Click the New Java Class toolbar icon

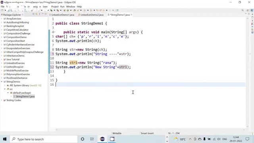click(68, 10)
